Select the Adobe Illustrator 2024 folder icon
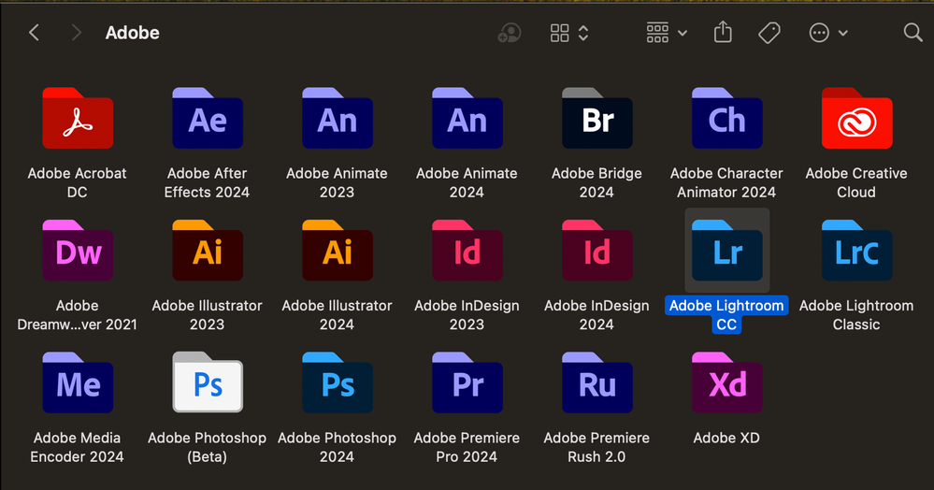This screenshot has width=934, height=490. (338, 251)
